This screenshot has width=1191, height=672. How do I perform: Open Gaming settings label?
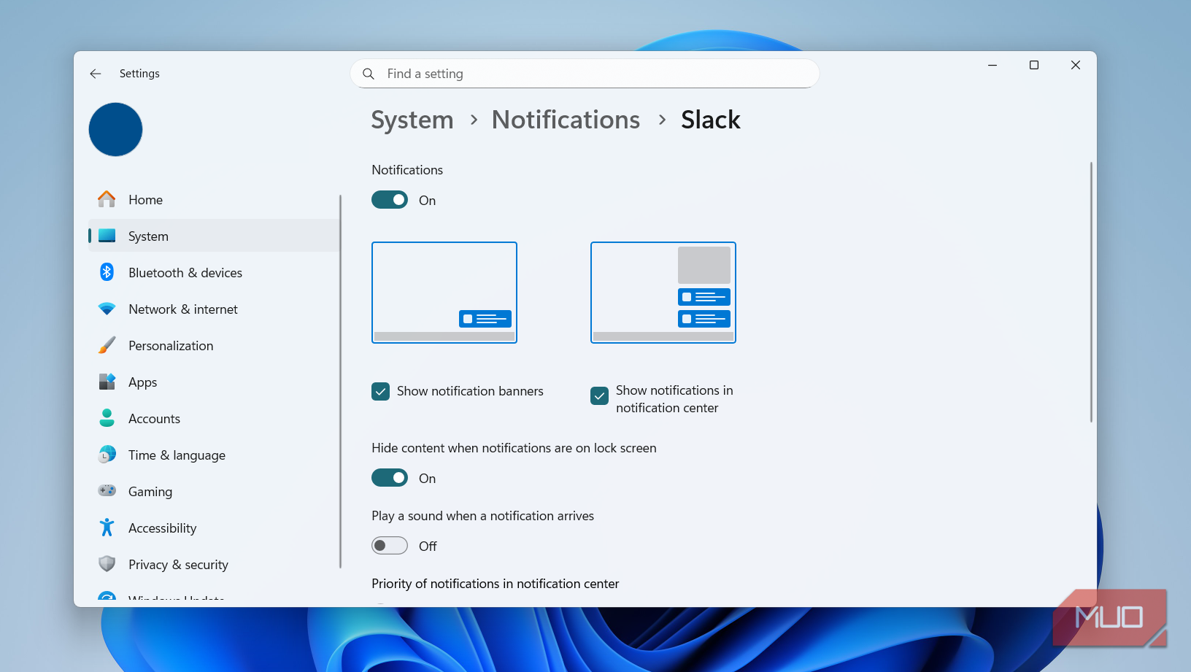150,492
